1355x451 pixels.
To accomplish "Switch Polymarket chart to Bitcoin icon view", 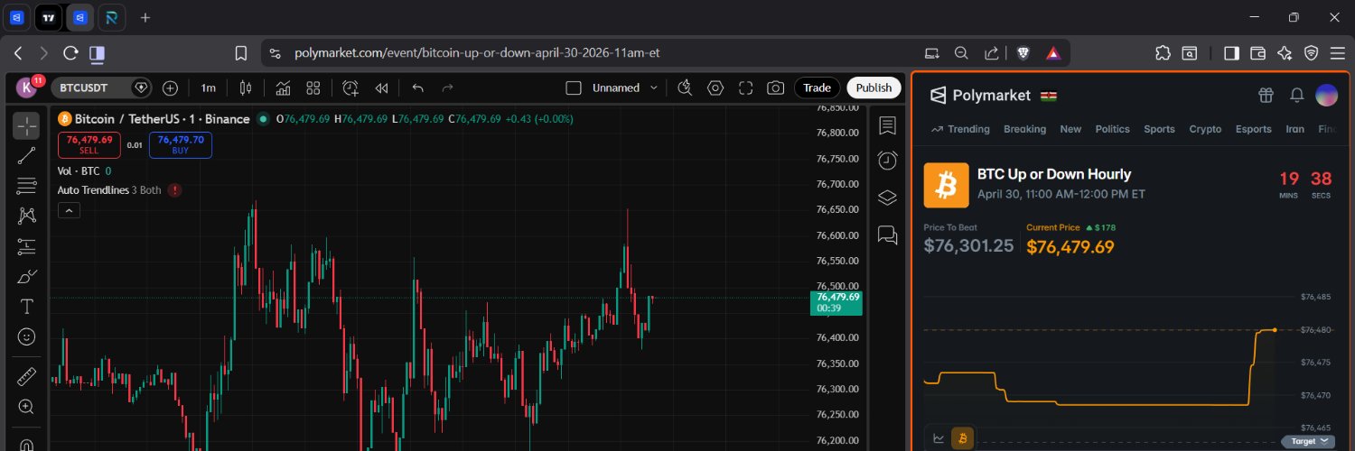I will [963, 438].
